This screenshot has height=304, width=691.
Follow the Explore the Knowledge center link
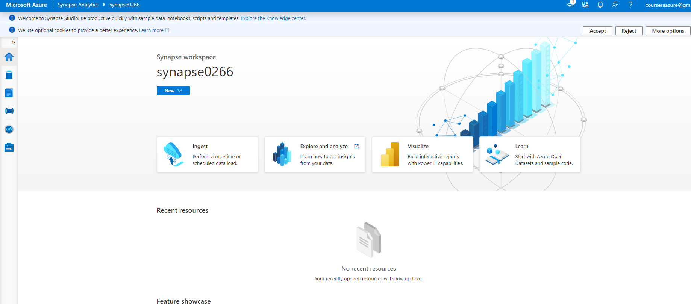coord(273,18)
